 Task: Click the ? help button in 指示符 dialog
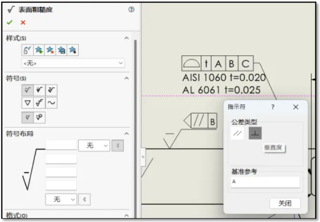pyautogui.click(x=273, y=107)
